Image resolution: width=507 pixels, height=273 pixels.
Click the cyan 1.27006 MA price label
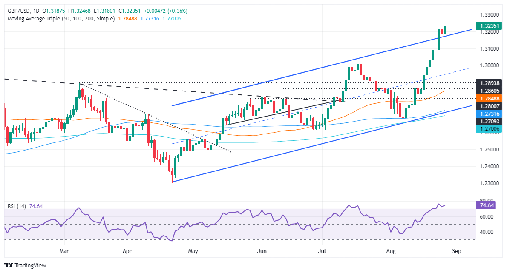tap(490, 129)
